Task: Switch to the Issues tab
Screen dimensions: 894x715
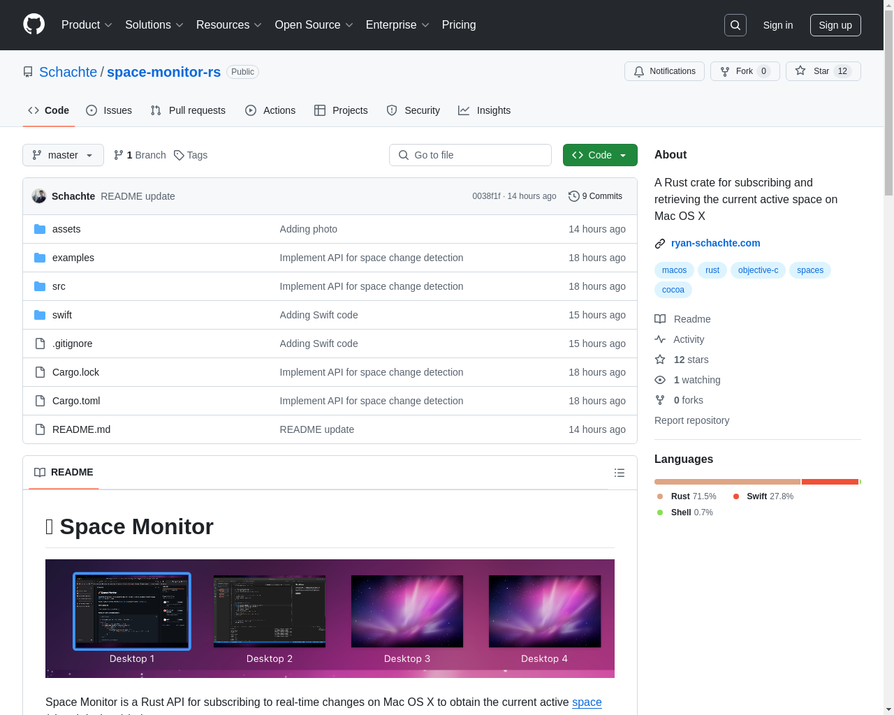Action: (109, 110)
